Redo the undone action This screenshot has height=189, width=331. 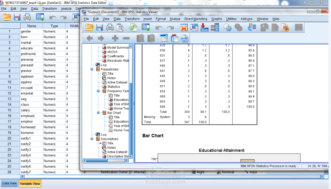[x=170, y=28]
